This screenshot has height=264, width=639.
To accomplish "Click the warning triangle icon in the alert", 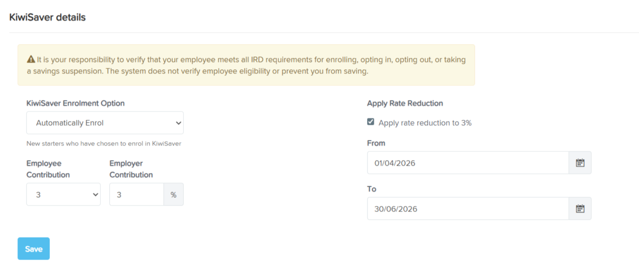I will click(x=31, y=59).
